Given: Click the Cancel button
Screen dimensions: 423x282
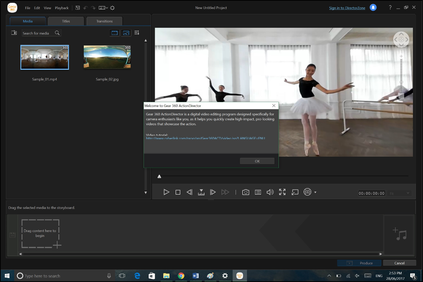Looking at the screenshot, I should click(399, 263).
